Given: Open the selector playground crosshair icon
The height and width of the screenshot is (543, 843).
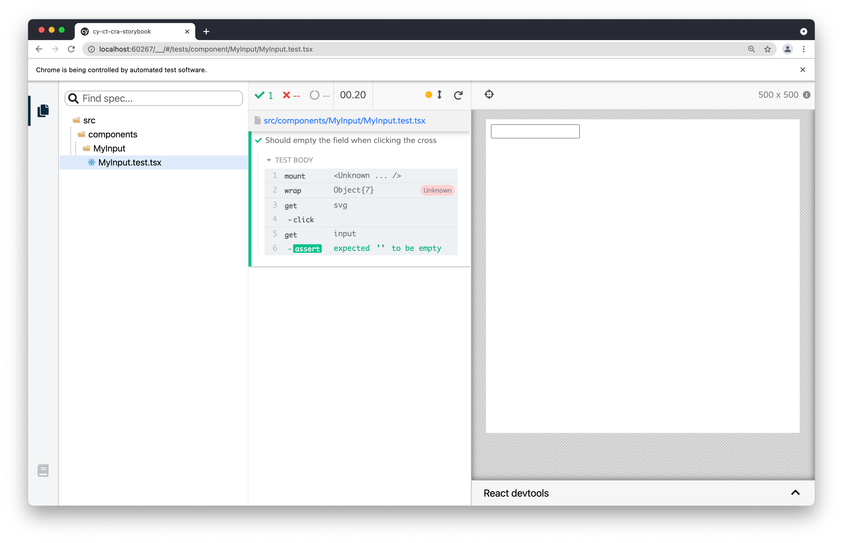Looking at the screenshot, I should click(489, 94).
